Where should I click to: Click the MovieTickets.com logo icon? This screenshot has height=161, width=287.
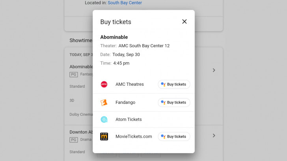click(x=104, y=137)
